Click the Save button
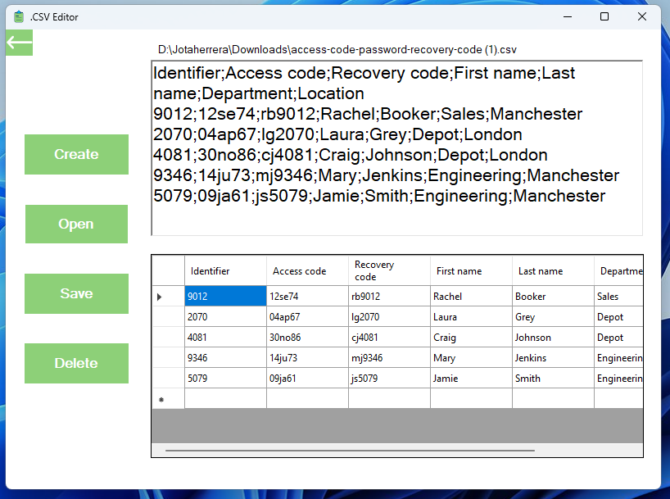The image size is (670, 499). (76, 294)
